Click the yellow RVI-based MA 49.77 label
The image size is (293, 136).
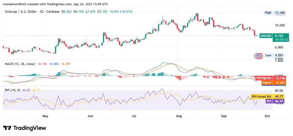(x=267, y=97)
